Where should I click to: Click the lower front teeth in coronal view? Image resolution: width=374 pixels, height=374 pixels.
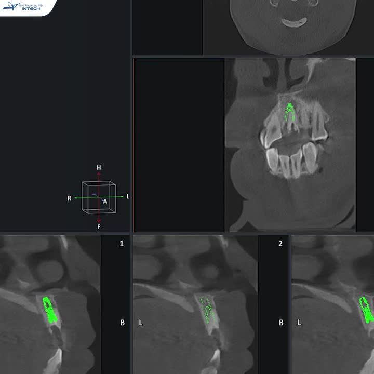tap(292, 161)
